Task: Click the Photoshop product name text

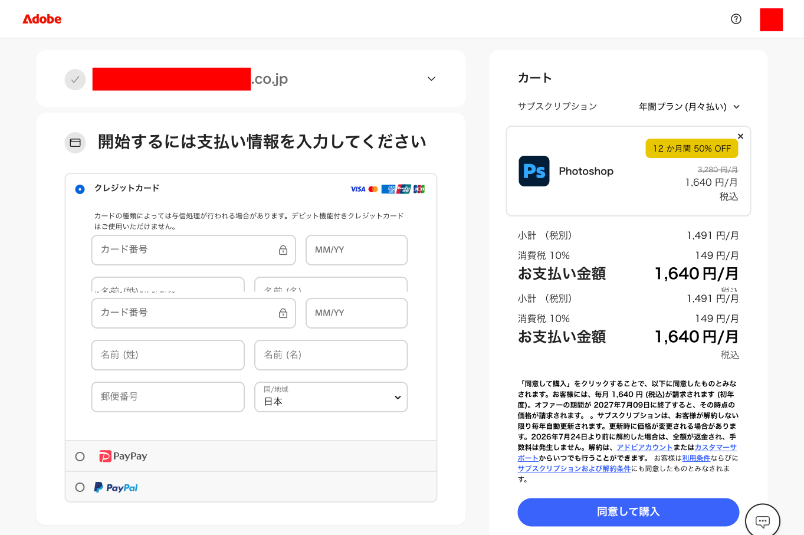Action: (x=586, y=171)
